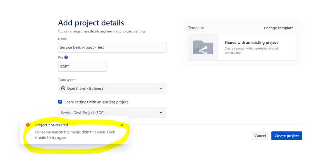322x155 pixels.
Task: Click the Template panel heading
Action: click(x=196, y=28)
